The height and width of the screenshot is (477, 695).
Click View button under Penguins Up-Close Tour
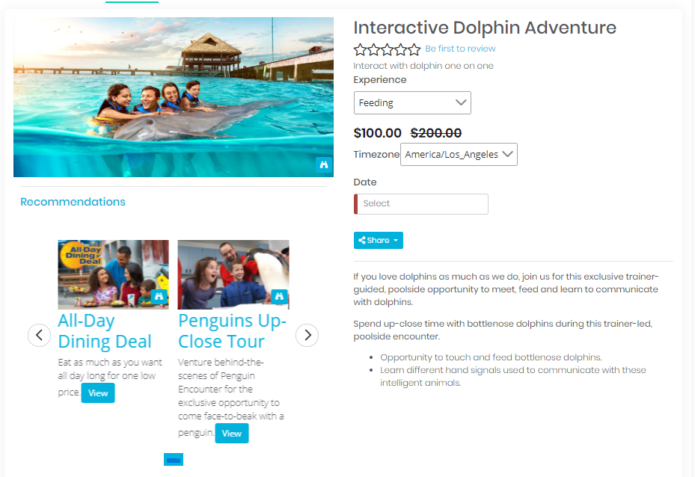tap(232, 433)
